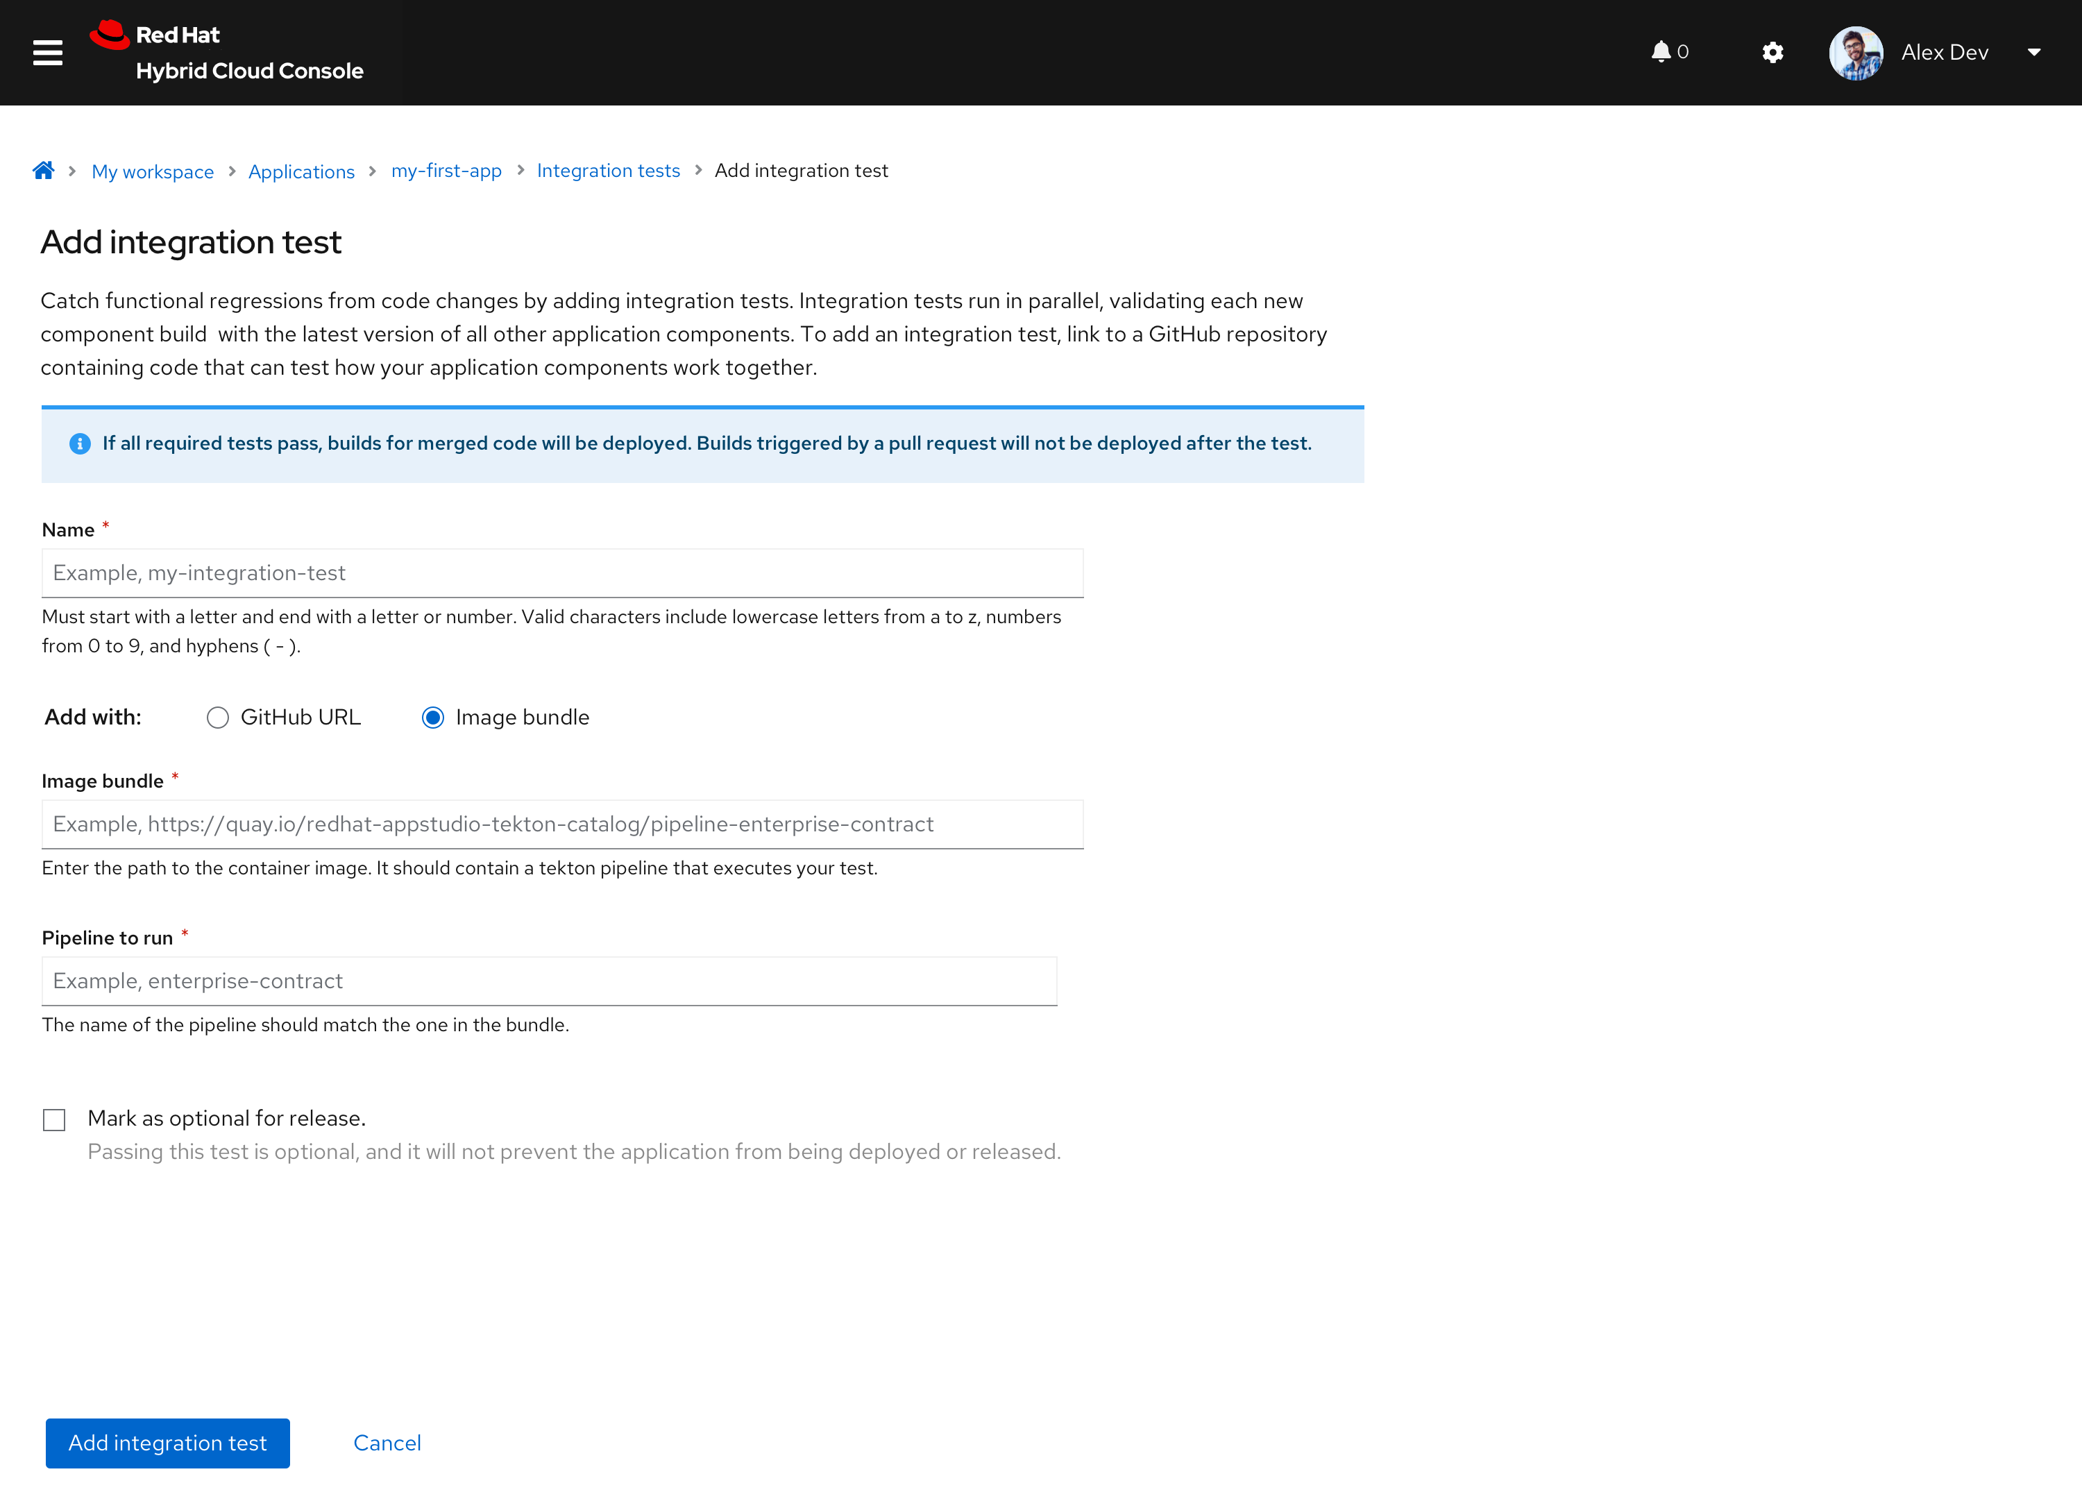Cancel adding the integration test

click(387, 1443)
